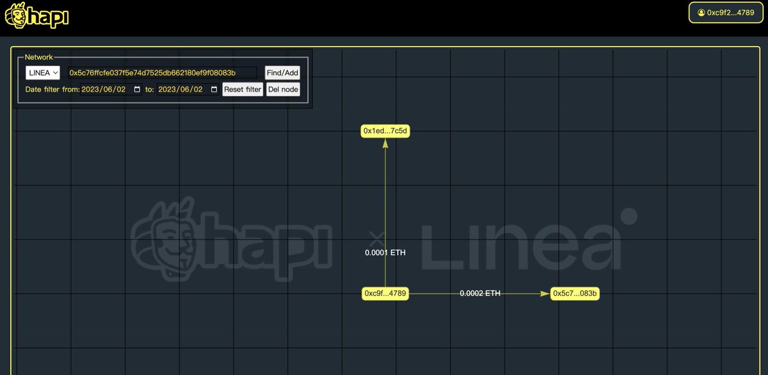Focus the wallet address input field

coord(163,73)
